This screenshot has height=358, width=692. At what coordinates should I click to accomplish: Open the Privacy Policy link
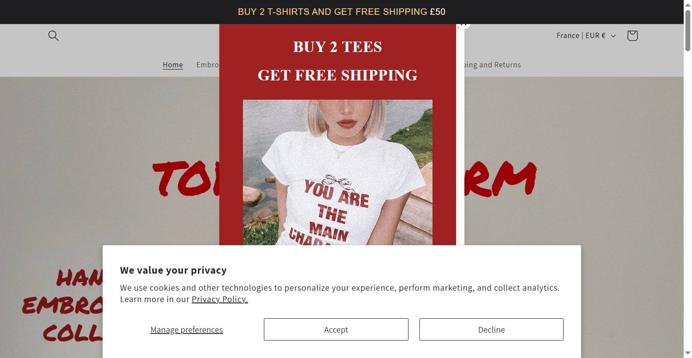coord(220,299)
